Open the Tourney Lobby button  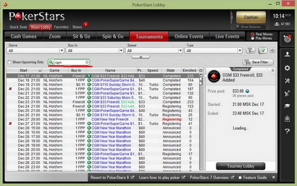point(241,166)
